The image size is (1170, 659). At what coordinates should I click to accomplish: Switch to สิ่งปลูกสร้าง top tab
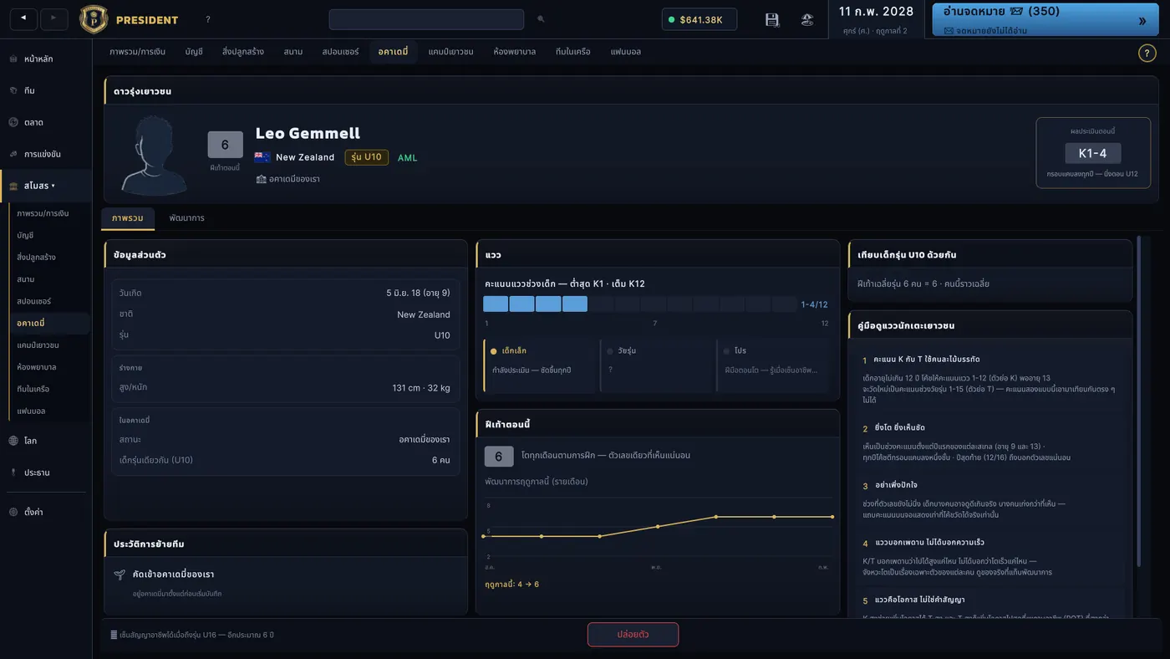(x=242, y=52)
